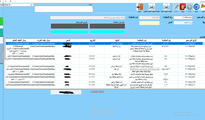Click date cell ٢٢/٠٣/١٤
This screenshot has height=120, width=205.
(92, 74)
